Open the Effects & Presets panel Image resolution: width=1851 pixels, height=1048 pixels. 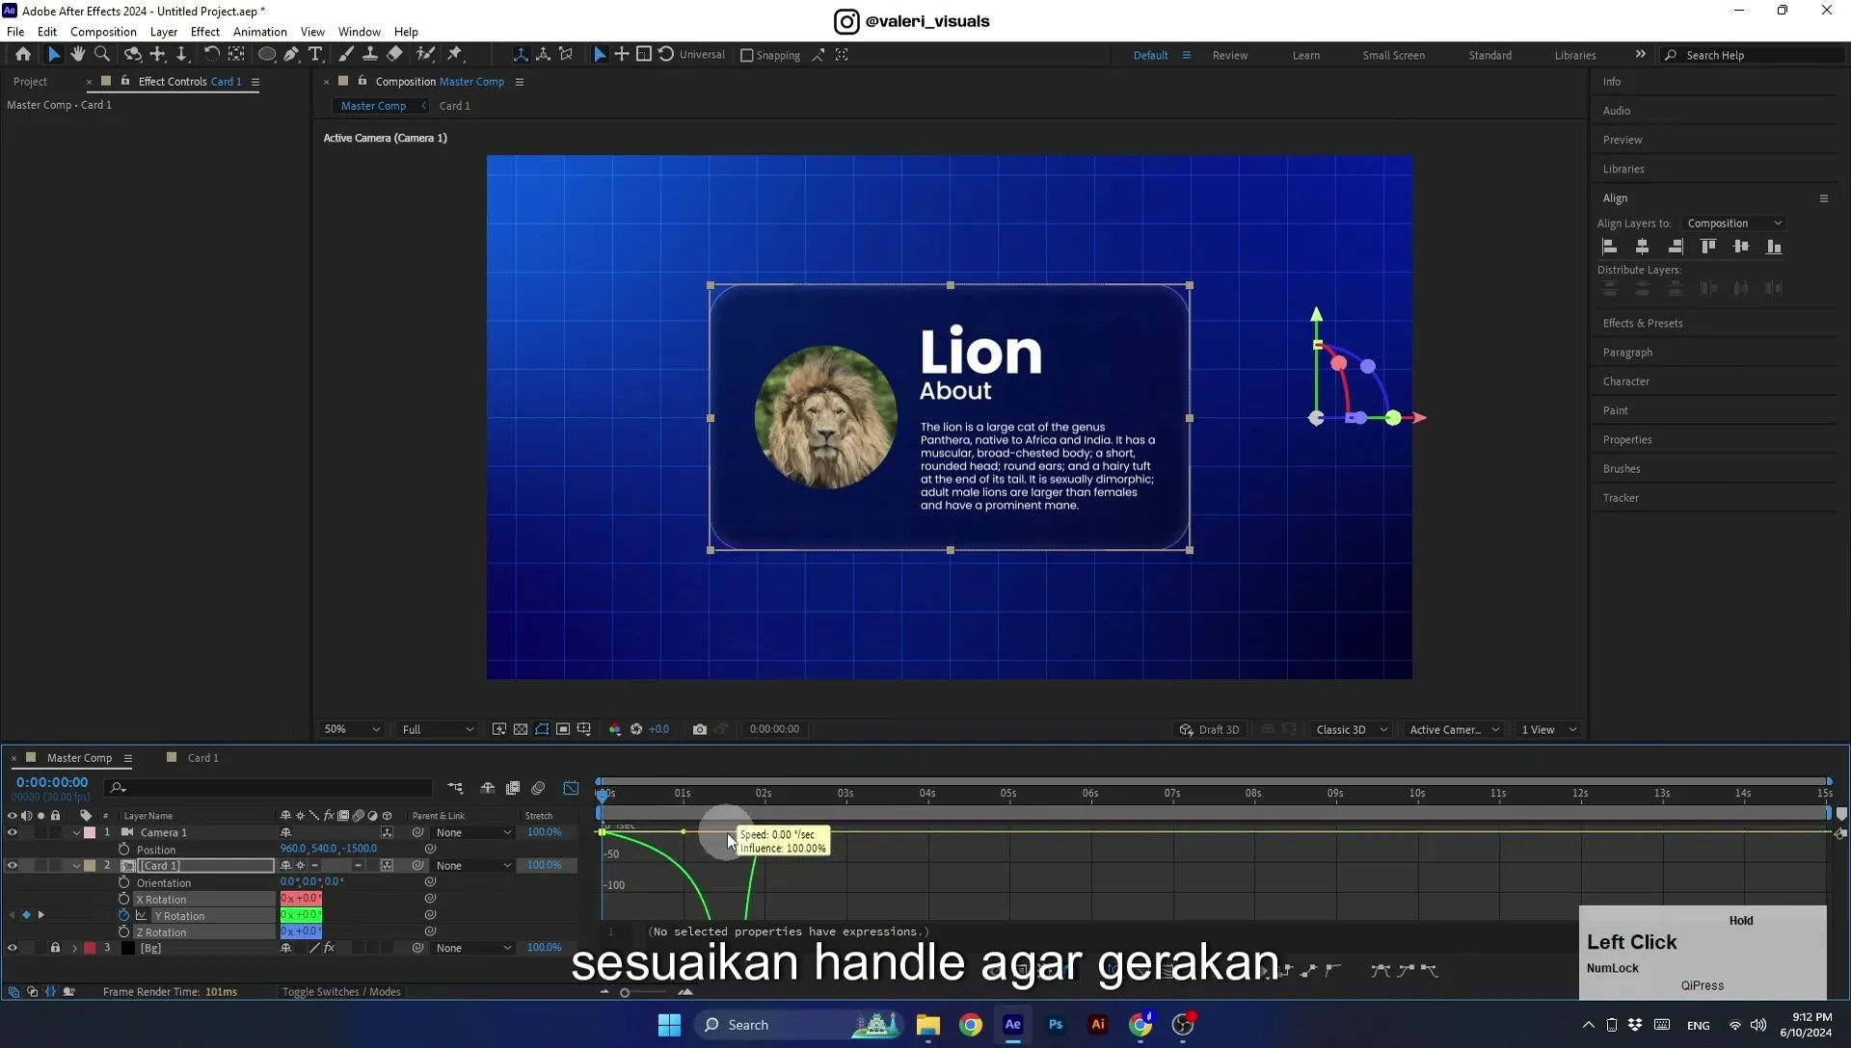1643,324
